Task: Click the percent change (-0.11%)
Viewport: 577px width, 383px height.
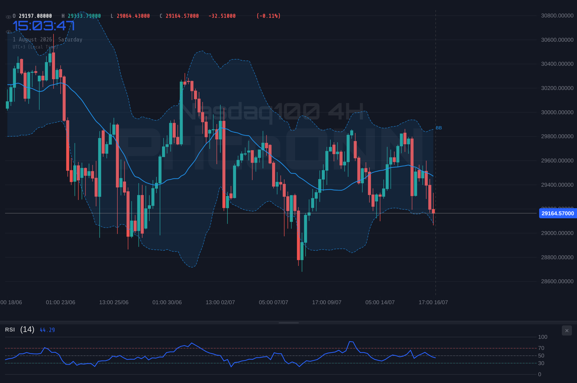Action: tap(269, 16)
